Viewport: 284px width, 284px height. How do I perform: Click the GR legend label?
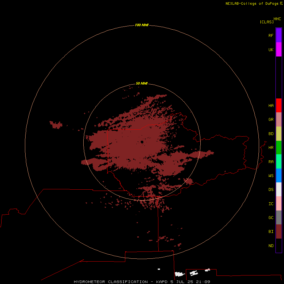click(271, 120)
